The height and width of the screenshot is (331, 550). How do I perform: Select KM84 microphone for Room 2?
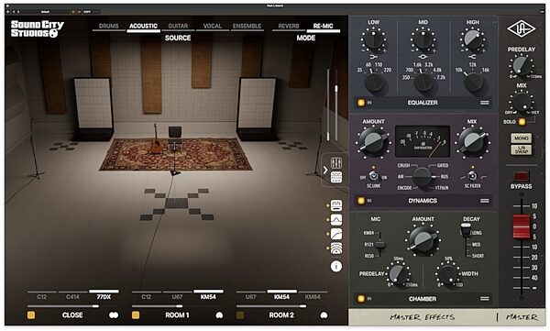point(313,296)
